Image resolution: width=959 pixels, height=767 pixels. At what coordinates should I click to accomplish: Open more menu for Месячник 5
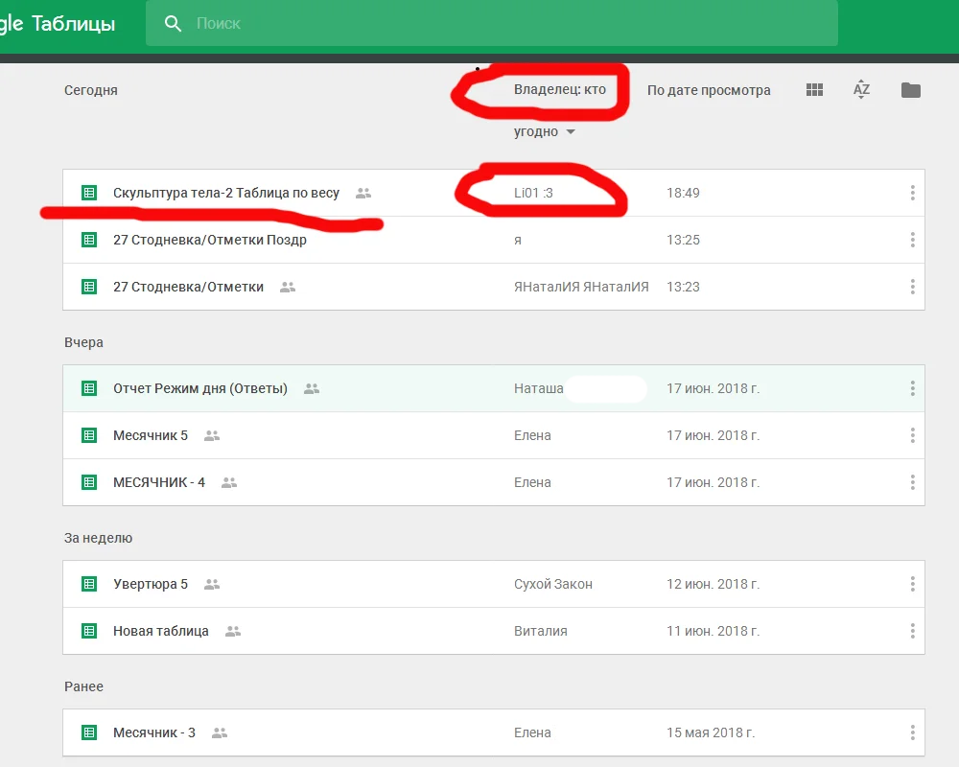[x=913, y=435]
